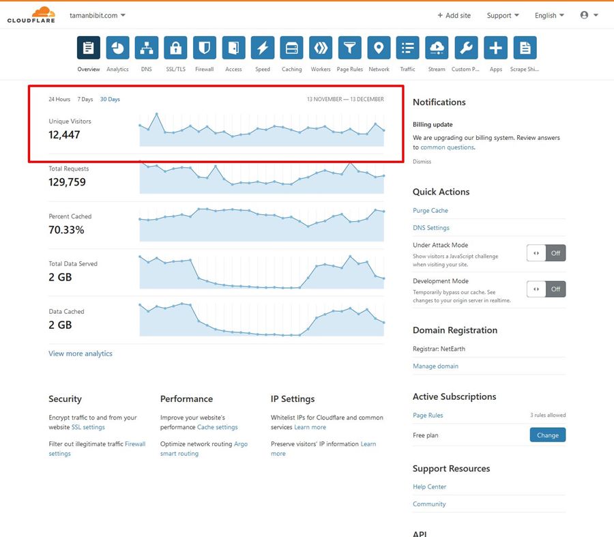Select the DNS app icon
The height and width of the screenshot is (537, 614).
pos(146,48)
